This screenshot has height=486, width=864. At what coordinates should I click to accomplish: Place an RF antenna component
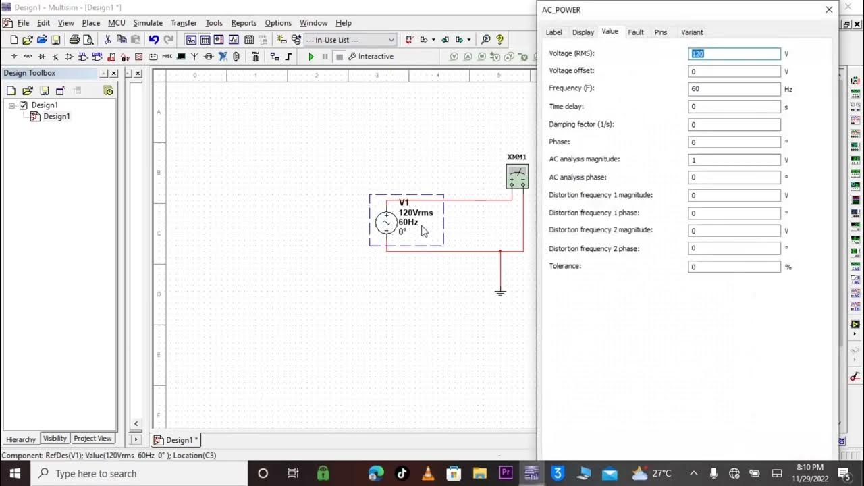(194, 57)
